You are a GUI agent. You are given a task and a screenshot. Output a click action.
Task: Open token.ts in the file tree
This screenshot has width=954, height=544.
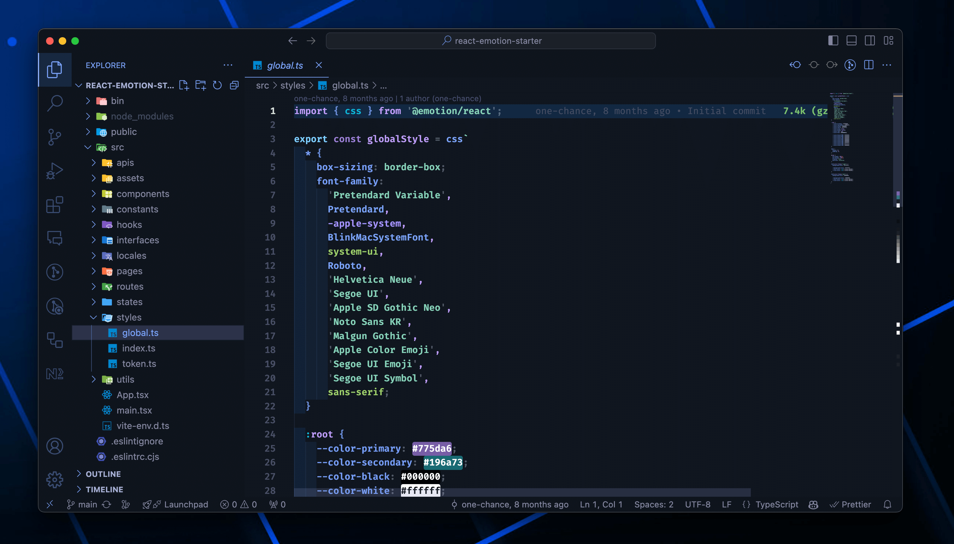[x=139, y=363]
